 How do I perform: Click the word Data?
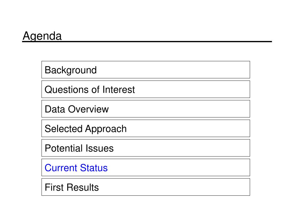tap(55, 109)
